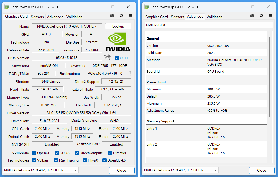This screenshot has height=177, width=278.
Task: Switch to Sensors tab in the right window
Action: (177, 17)
